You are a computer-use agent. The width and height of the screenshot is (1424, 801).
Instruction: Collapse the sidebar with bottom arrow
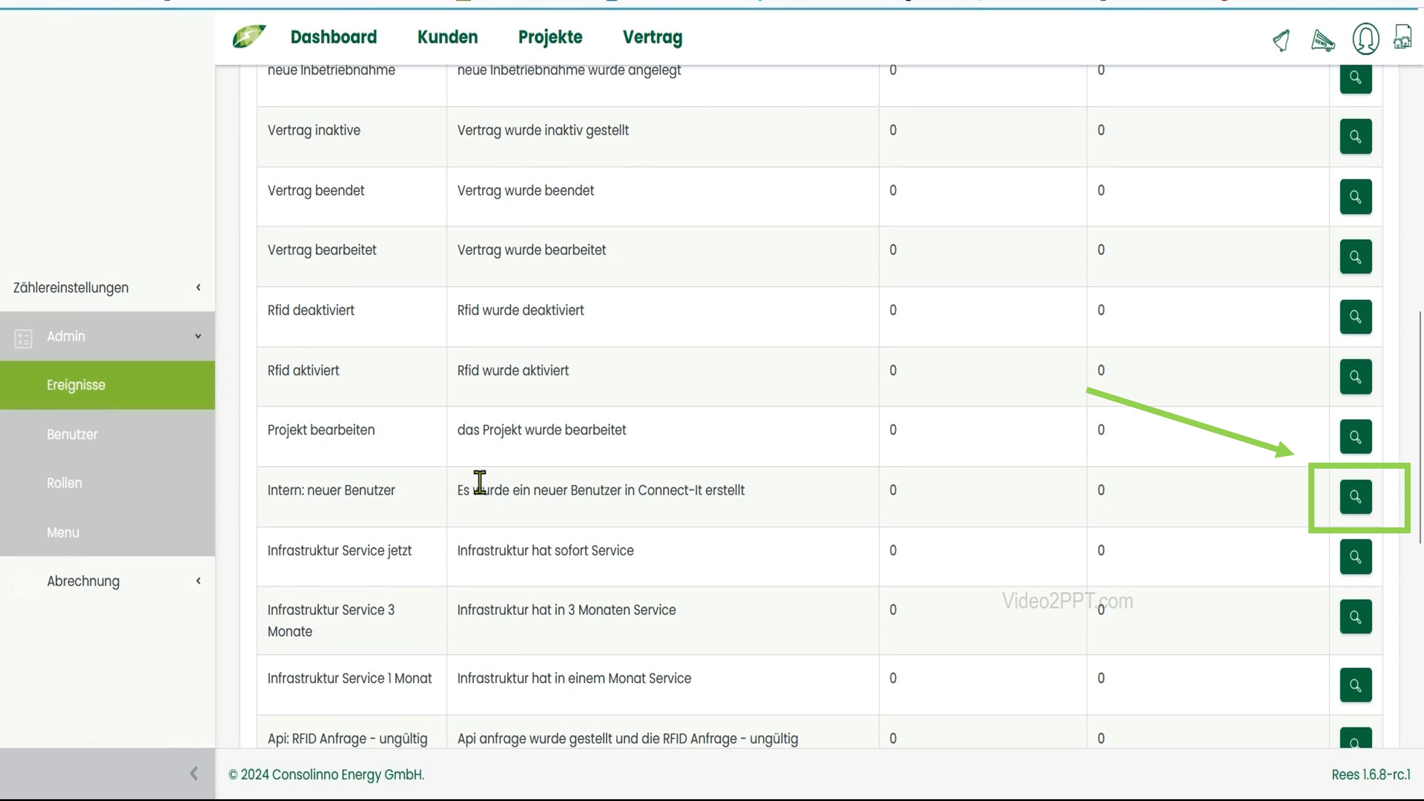194,773
